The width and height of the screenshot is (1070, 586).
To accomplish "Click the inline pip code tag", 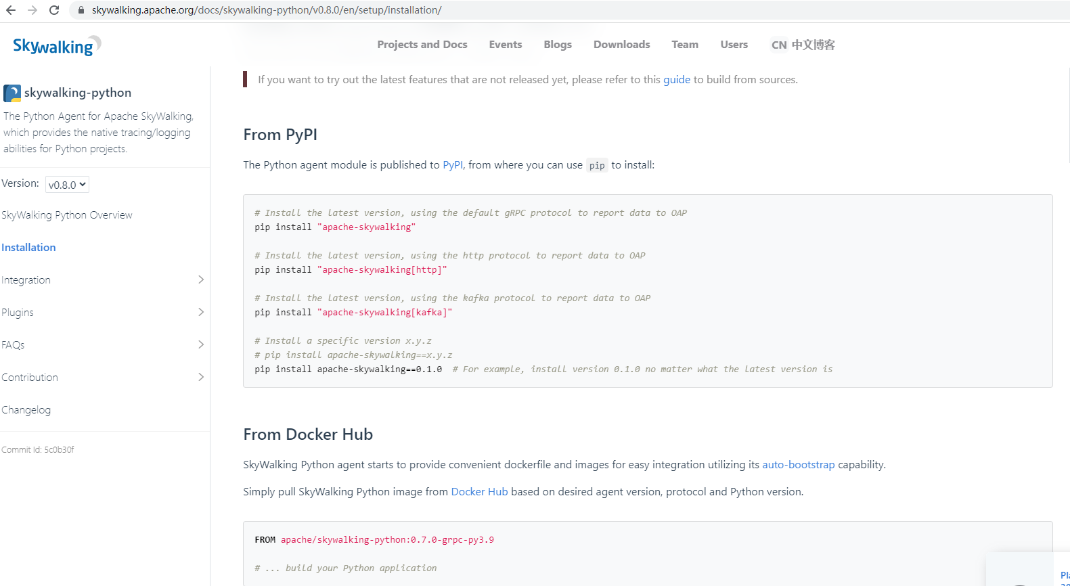I will [597, 166].
